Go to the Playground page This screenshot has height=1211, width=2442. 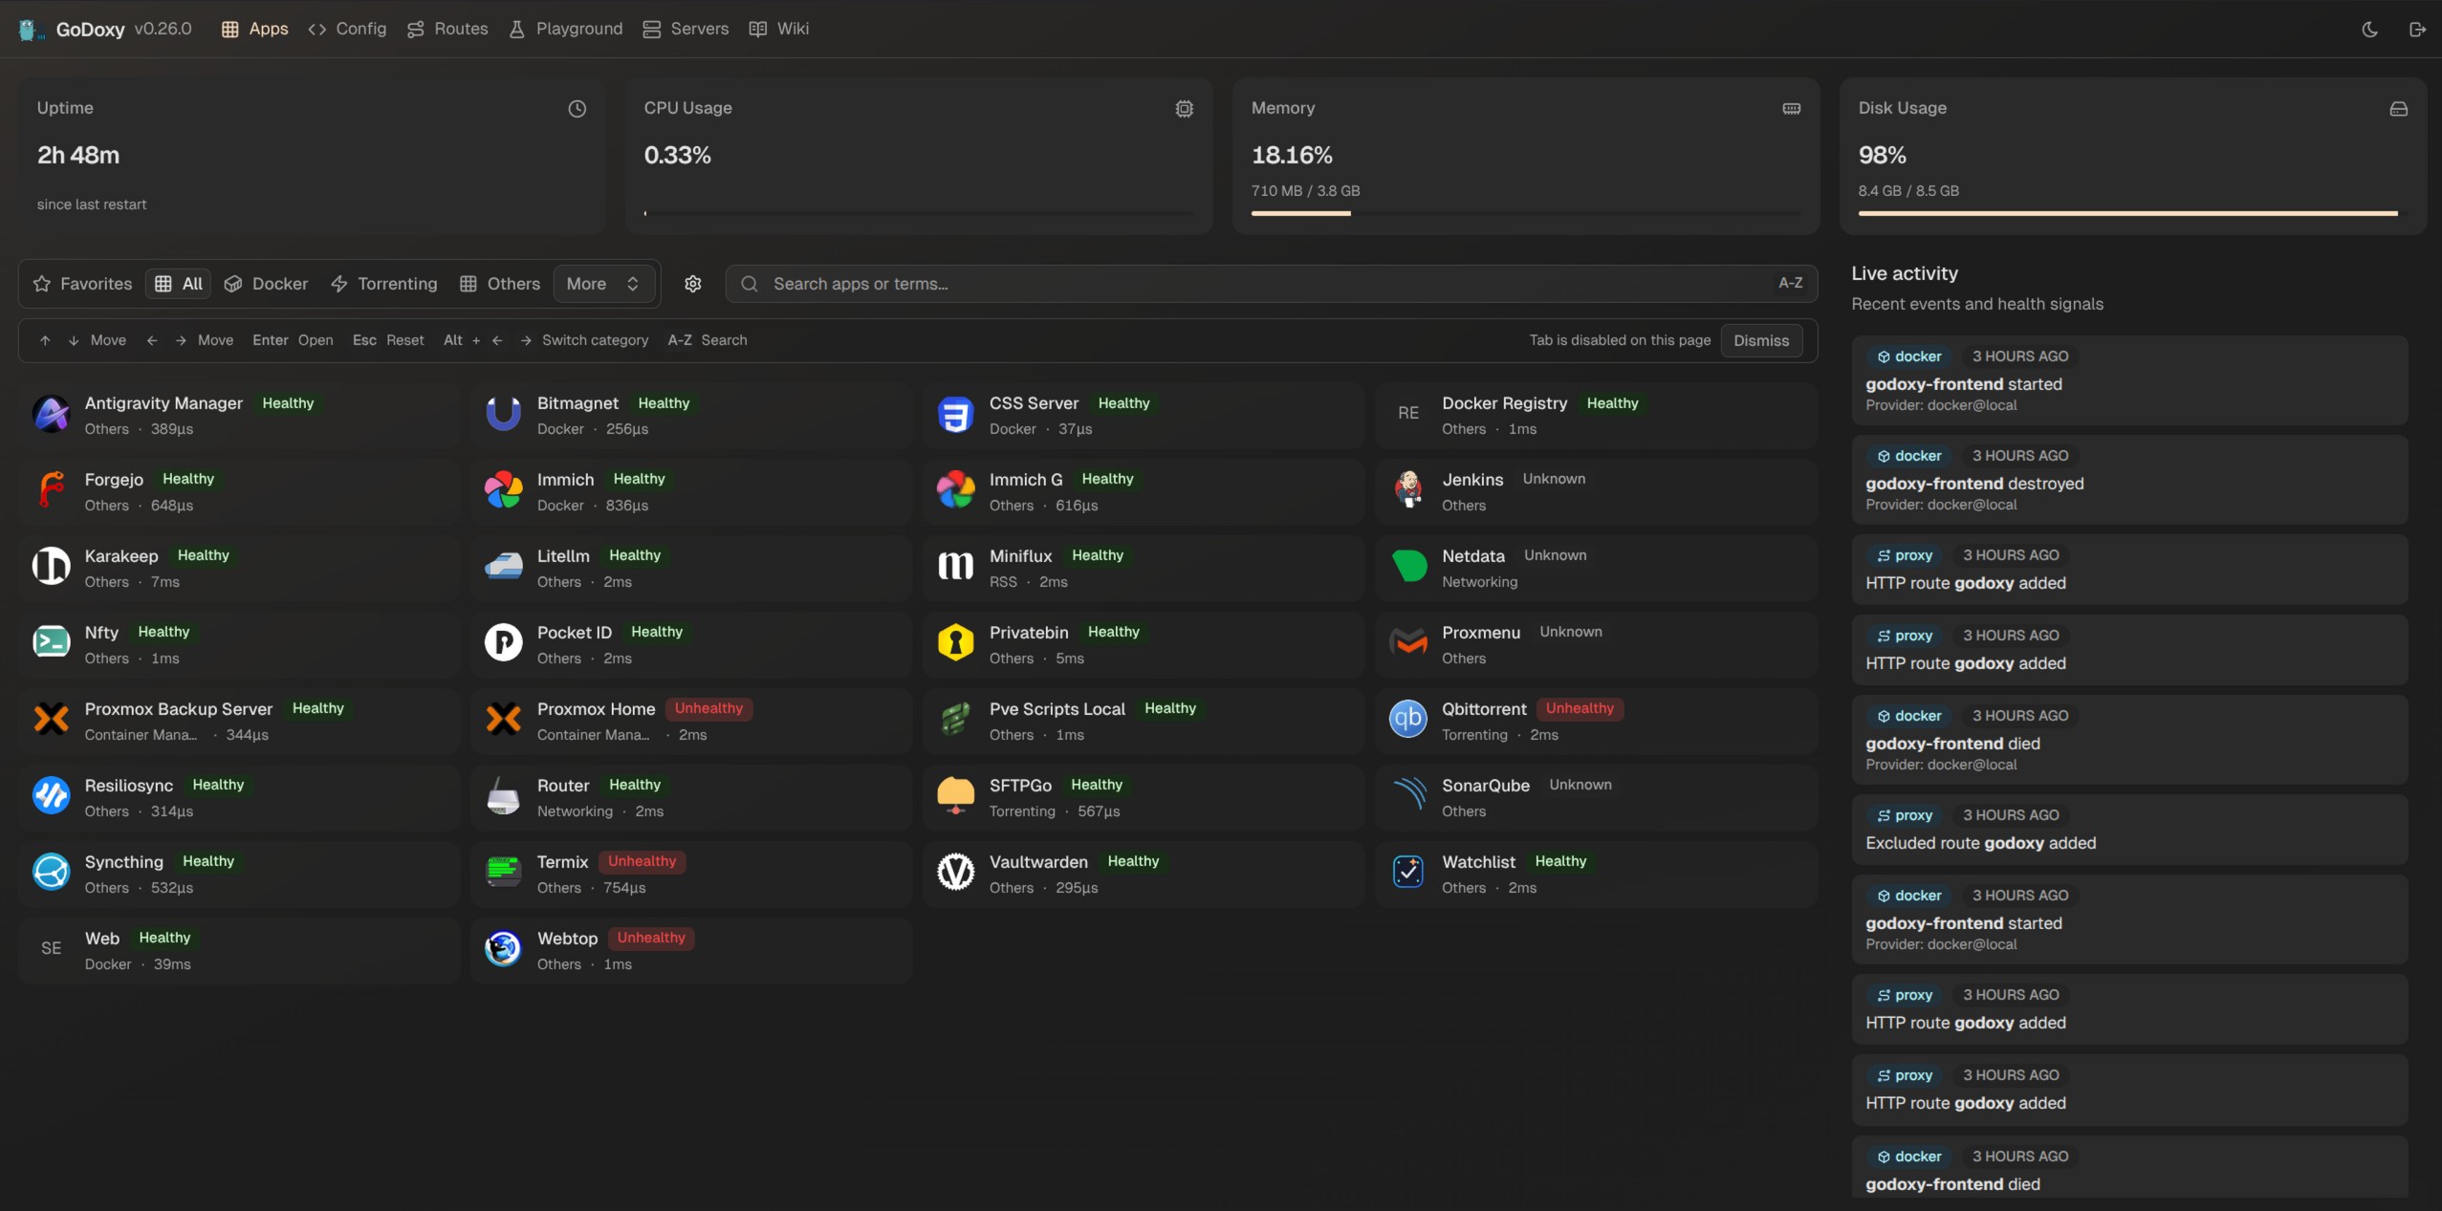(x=566, y=29)
